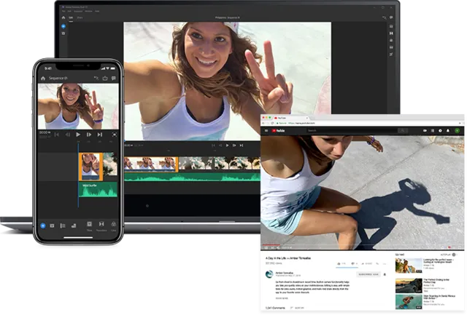Tap the Undo arrow in the phone header
The image size is (467, 315).
(x=95, y=78)
